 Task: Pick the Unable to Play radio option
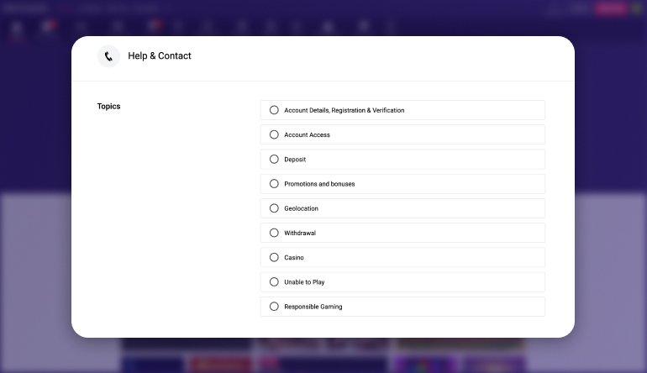point(274,281)
